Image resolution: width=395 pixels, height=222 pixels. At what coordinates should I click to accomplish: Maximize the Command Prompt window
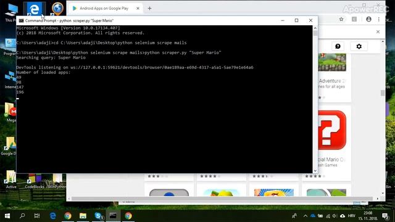point(296,20)
